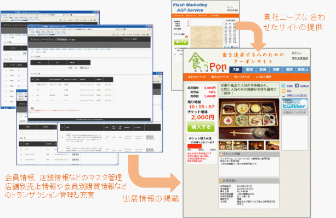The image size is (336, 218).
Task: Click the Twitter icon beside the twitter link
Action: pos(283,86)
